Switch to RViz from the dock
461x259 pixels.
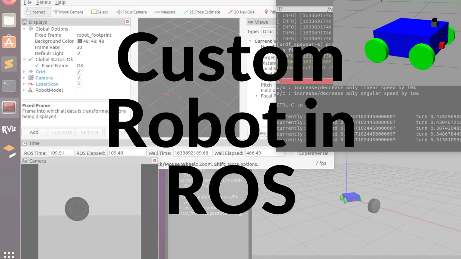click(9, 129)
